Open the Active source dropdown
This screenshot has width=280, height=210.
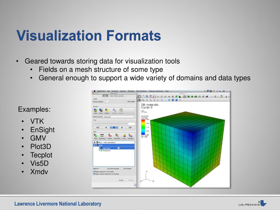[x=119, y=117]
